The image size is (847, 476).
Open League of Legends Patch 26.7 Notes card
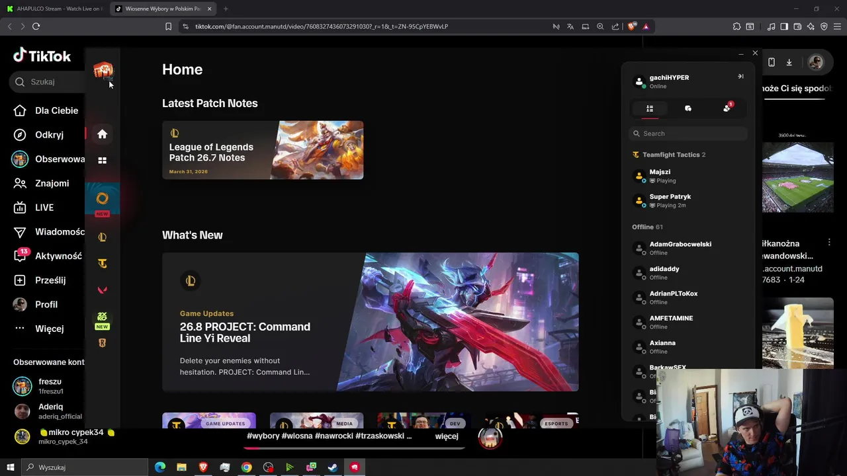pyautogui.click(x=263, y=150)
